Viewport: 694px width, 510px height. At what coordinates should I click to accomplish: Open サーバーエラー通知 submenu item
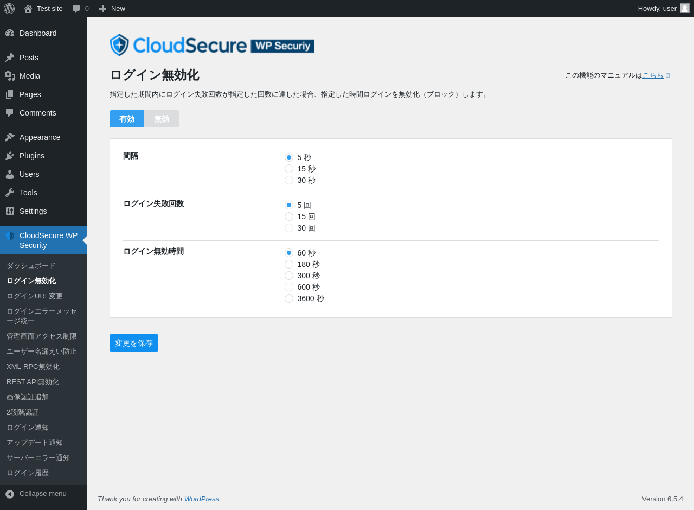[x=43, y=458]
